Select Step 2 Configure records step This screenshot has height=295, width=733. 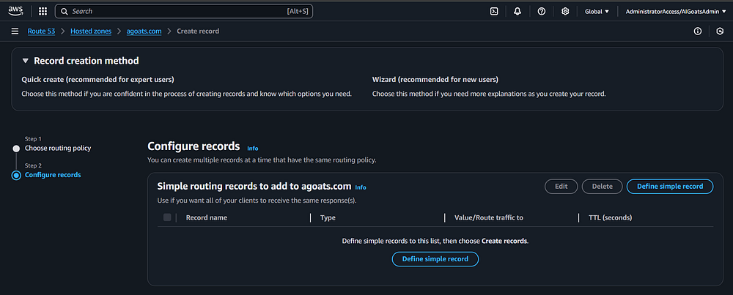(53, 175)
